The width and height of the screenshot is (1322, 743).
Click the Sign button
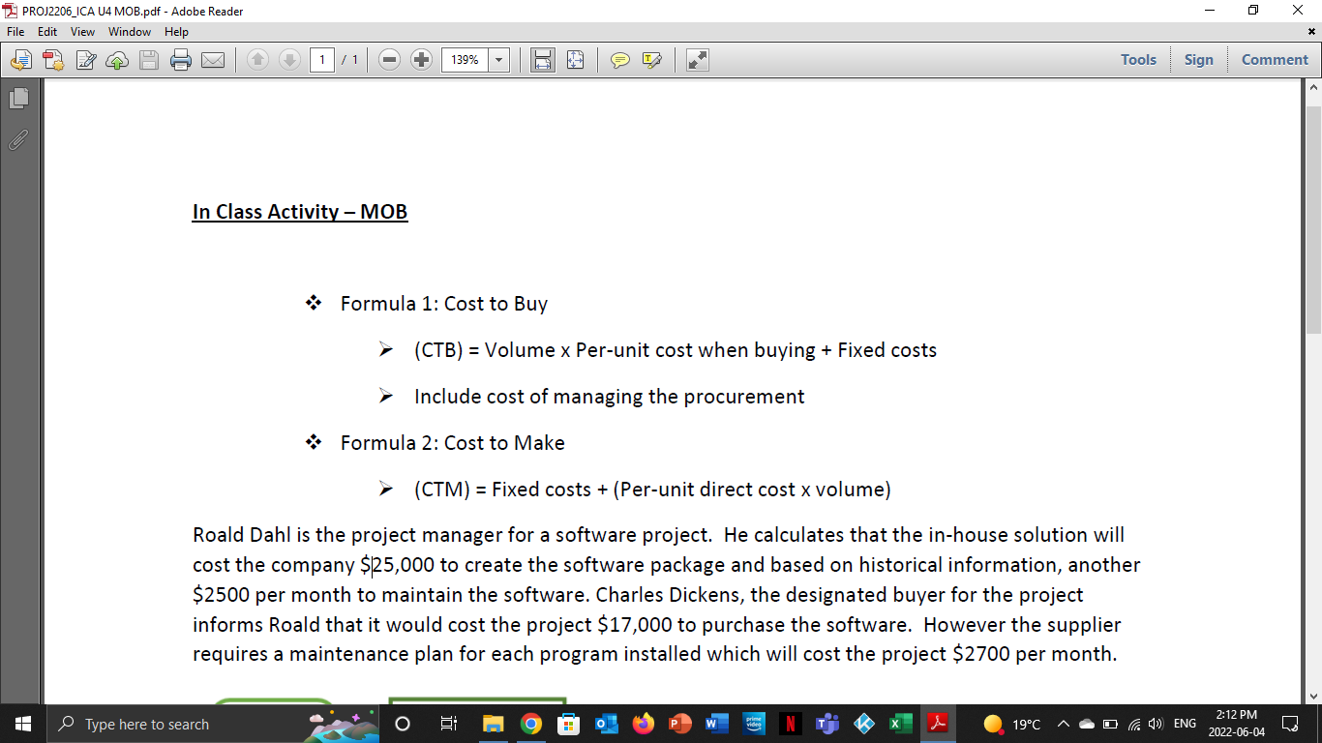coord(1199,59)
